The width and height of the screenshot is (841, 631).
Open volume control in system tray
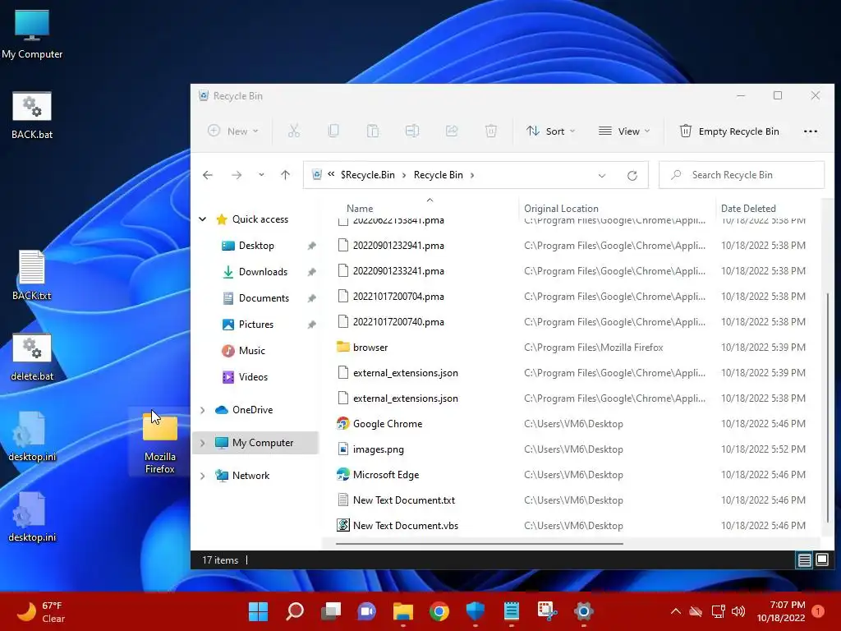coord(738,611)
